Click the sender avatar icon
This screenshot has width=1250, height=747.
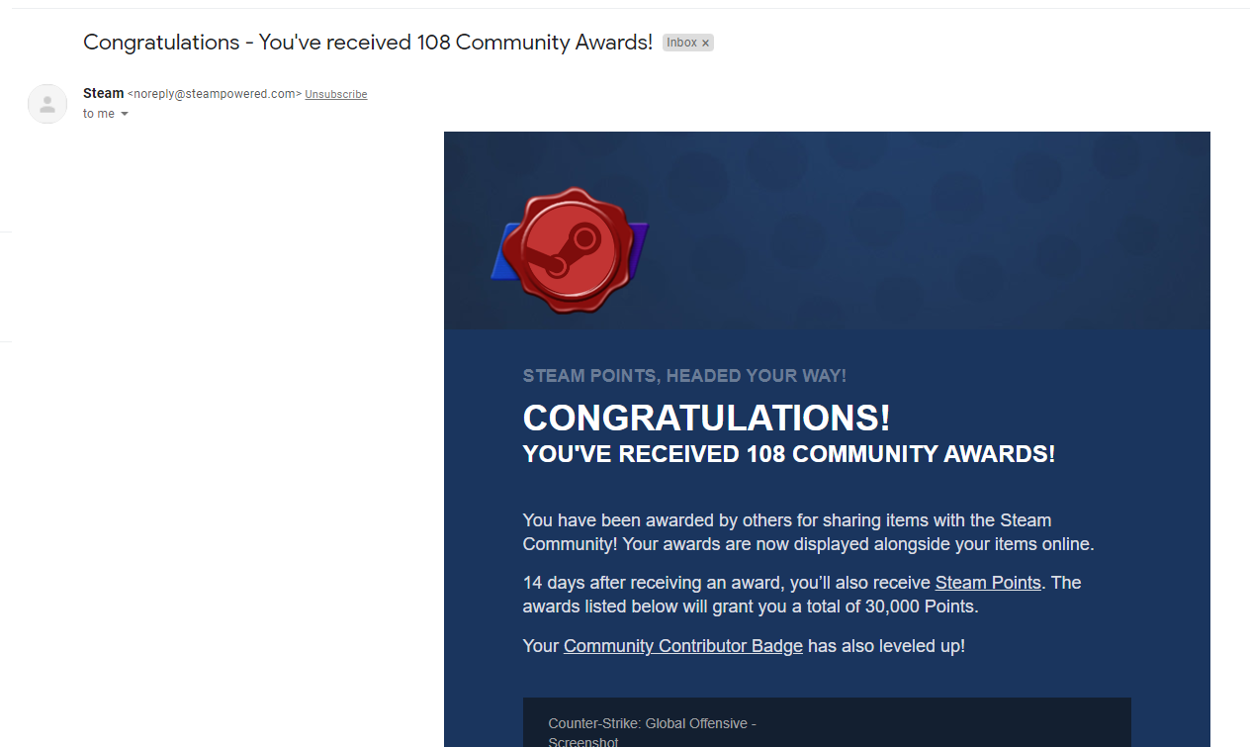pos(47,104)
